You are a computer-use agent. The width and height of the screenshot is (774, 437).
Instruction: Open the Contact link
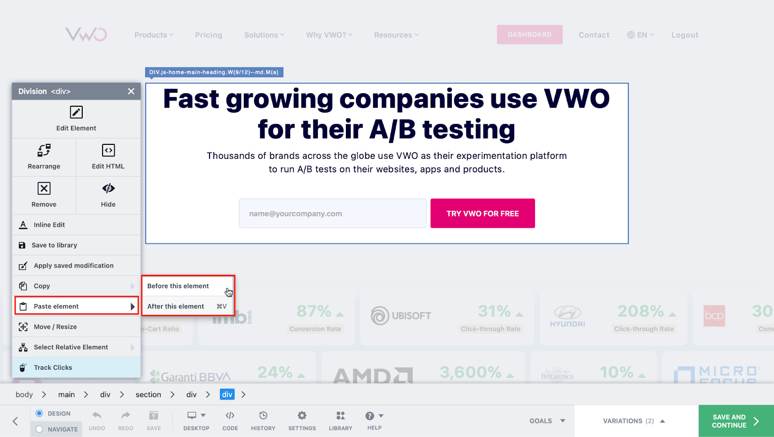(x=594, y=35)
